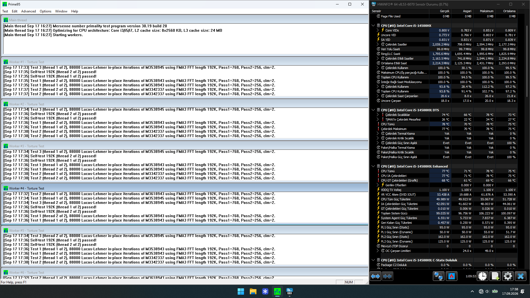Expand the Çekirdek Termal Kısma row
This screenshot has height=298, width=530.
[378, 134]
